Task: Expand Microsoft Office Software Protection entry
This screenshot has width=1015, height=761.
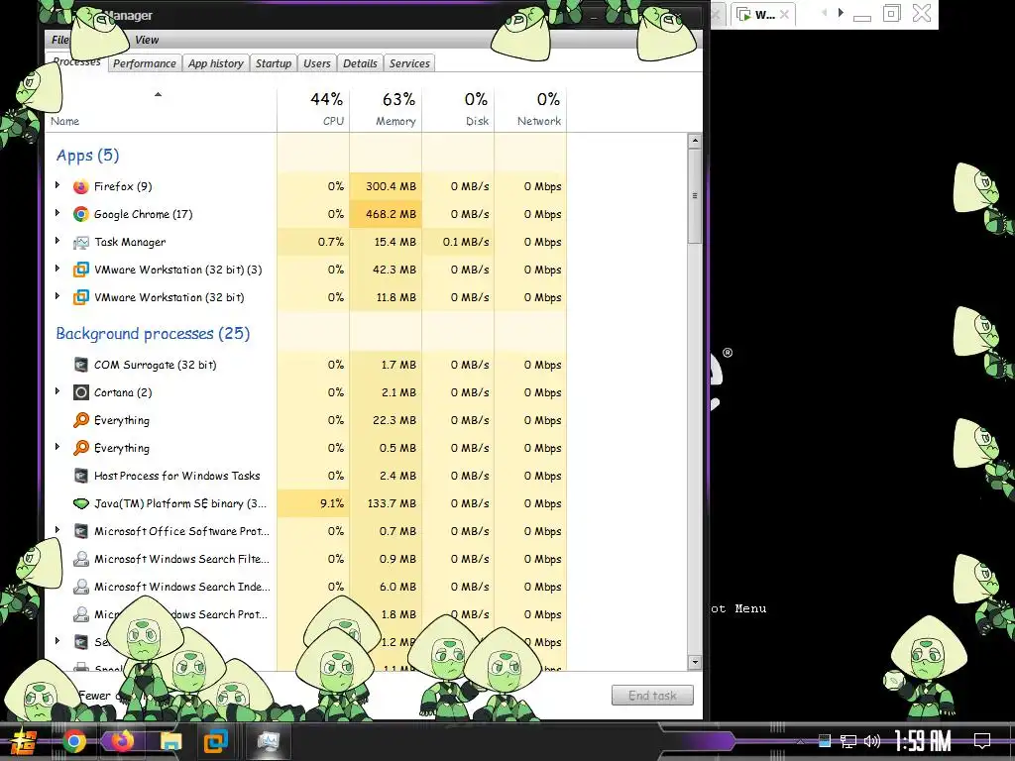Action: pyautogui.click(x=56, y=531)
